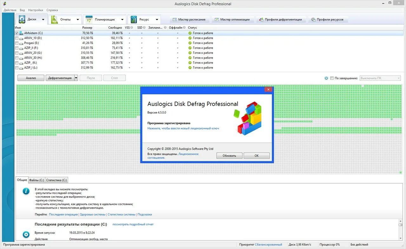Check the AZIP_I (L:) disk checkbox

point(17,68)
